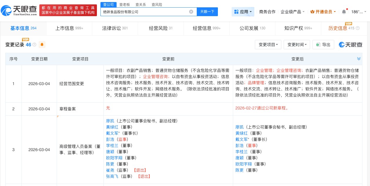The image size is (370, 186).
Task: Open notifications via the bell icon top right
Action: [x=344, y=11]
